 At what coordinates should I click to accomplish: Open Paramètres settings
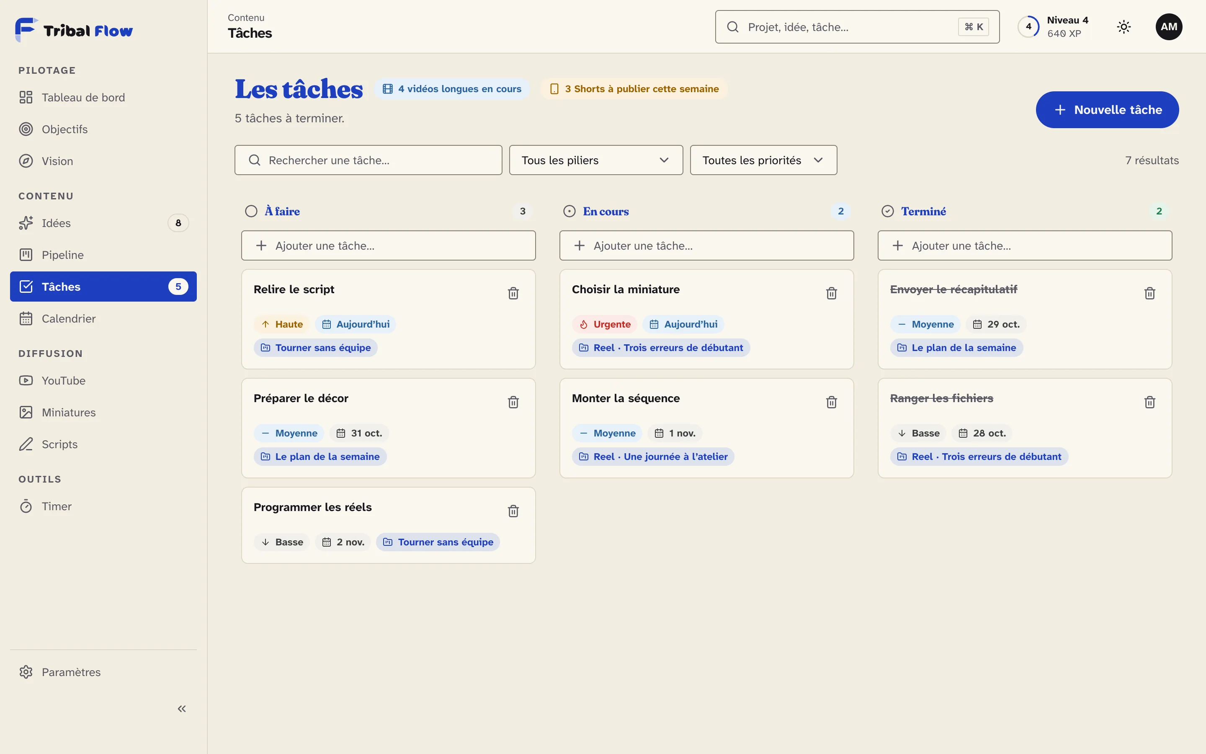click(x=103, y=672)
